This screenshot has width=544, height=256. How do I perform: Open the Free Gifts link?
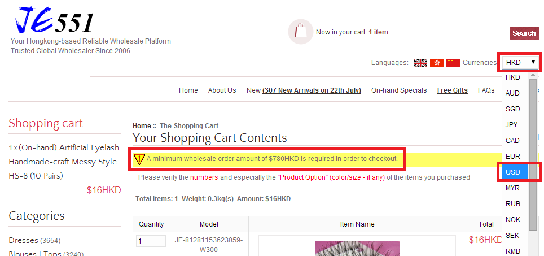(453, 90)
